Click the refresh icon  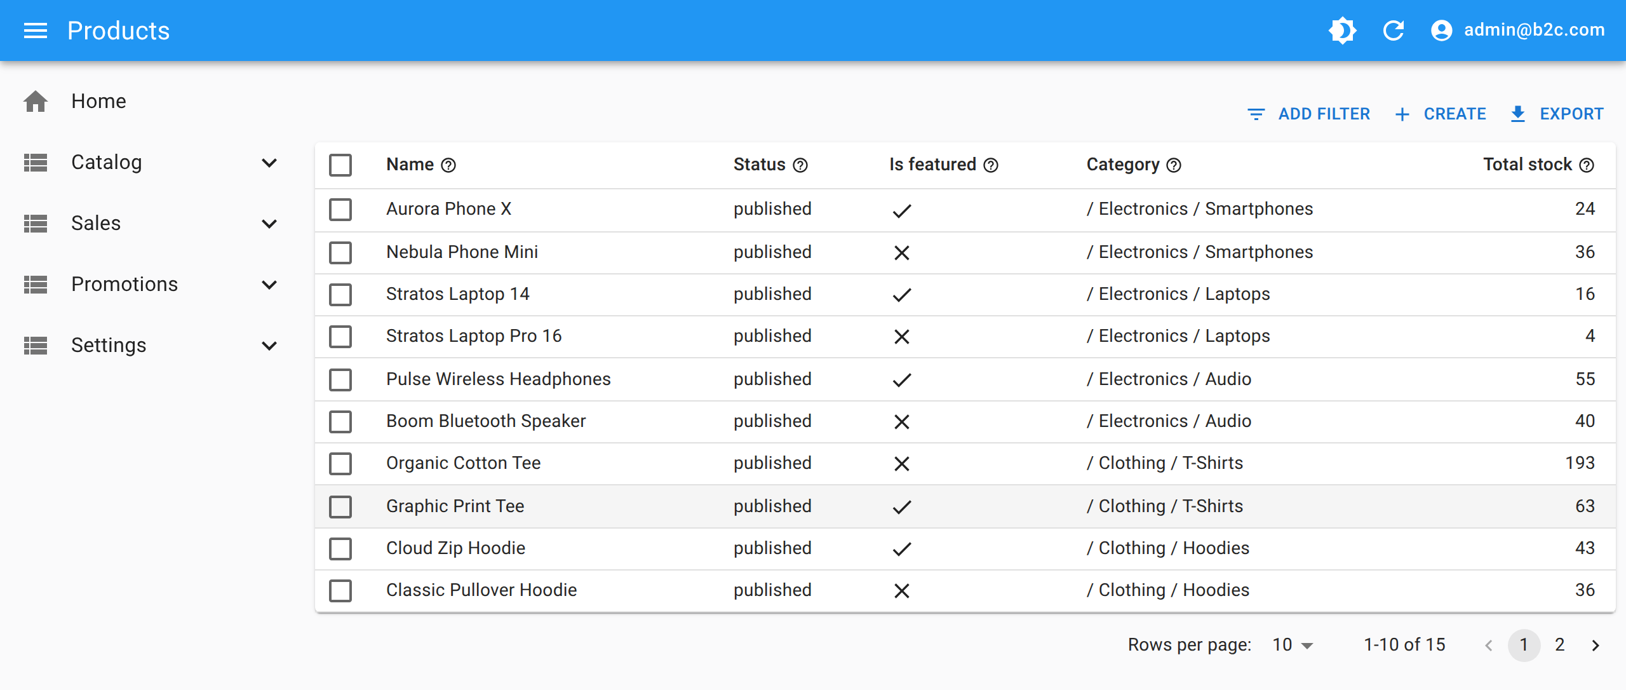coord(1394,30)
